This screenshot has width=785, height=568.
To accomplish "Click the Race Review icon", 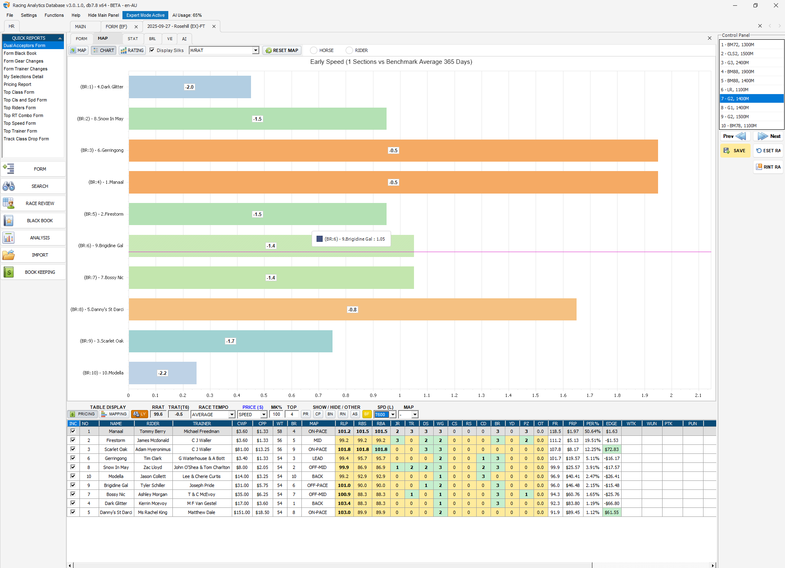I will pos(9,203).
